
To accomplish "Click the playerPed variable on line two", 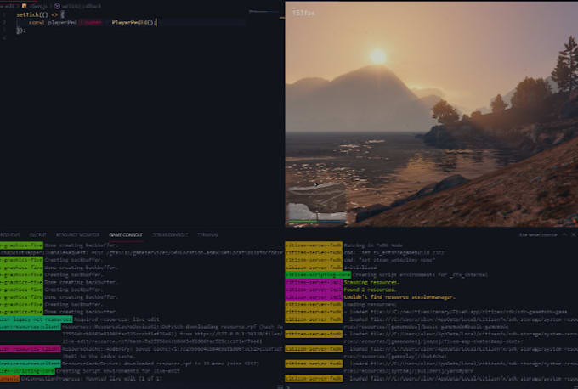I will tap(61, 22).
